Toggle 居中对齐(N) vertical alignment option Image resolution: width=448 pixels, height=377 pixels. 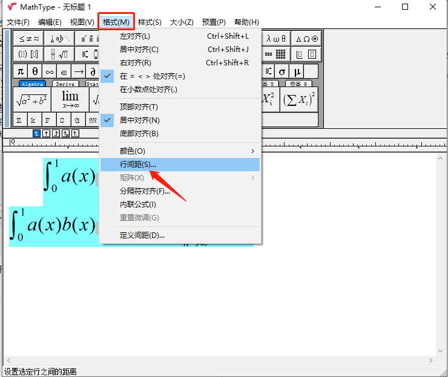click(180, 120)
